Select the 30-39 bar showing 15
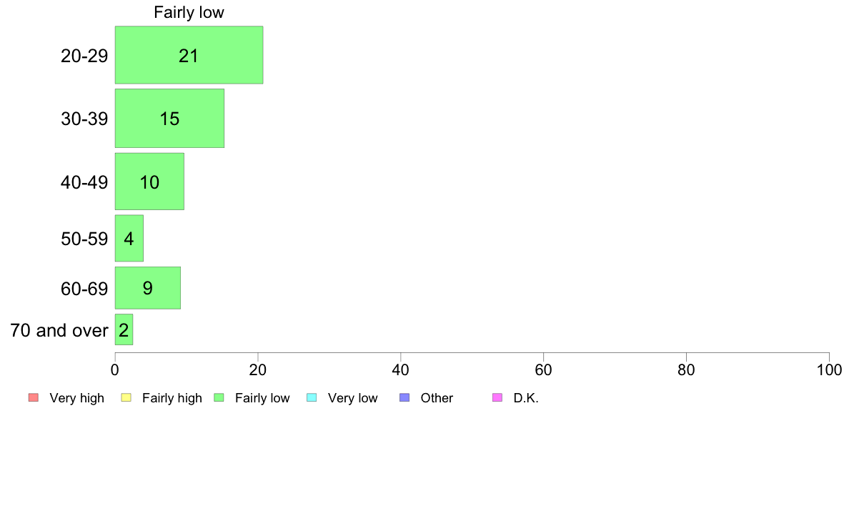Screen dimensions: 849x526 [169, 118]
